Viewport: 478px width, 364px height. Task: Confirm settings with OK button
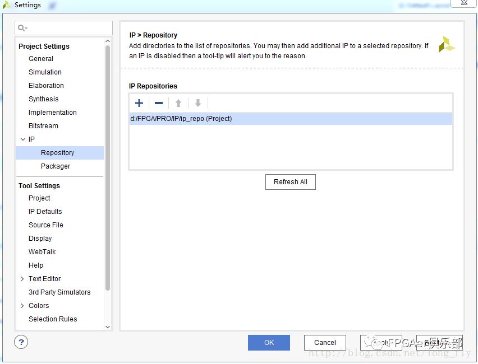[269, 343]
